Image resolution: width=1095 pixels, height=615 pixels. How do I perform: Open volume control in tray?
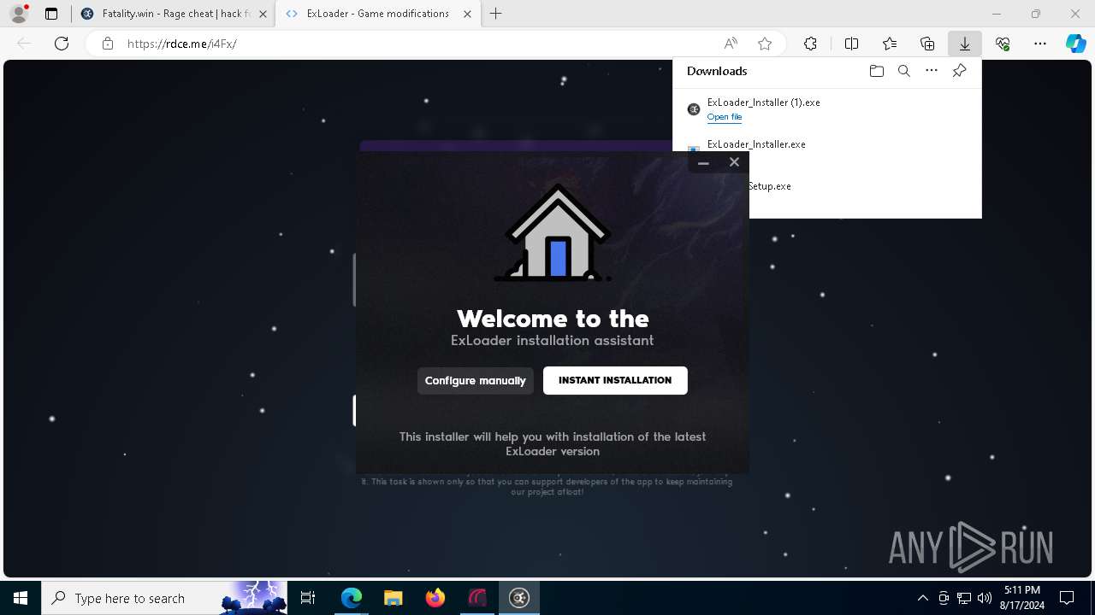pos(985,598)
